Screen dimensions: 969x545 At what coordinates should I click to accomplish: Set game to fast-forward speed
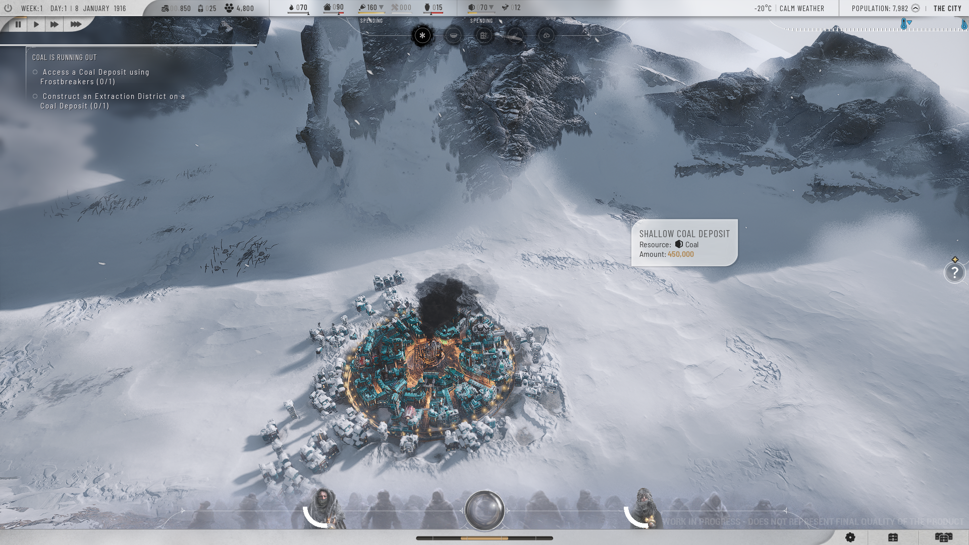tap(55, 24)
